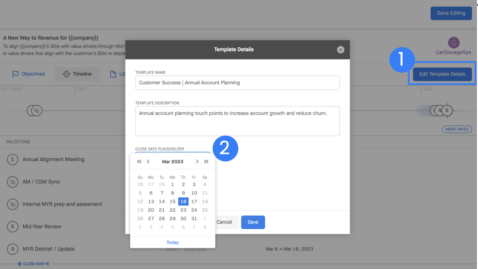Screen dimensions: 478x269
Task: Pick March 10 in the date picker
Action: click(194, 193)
